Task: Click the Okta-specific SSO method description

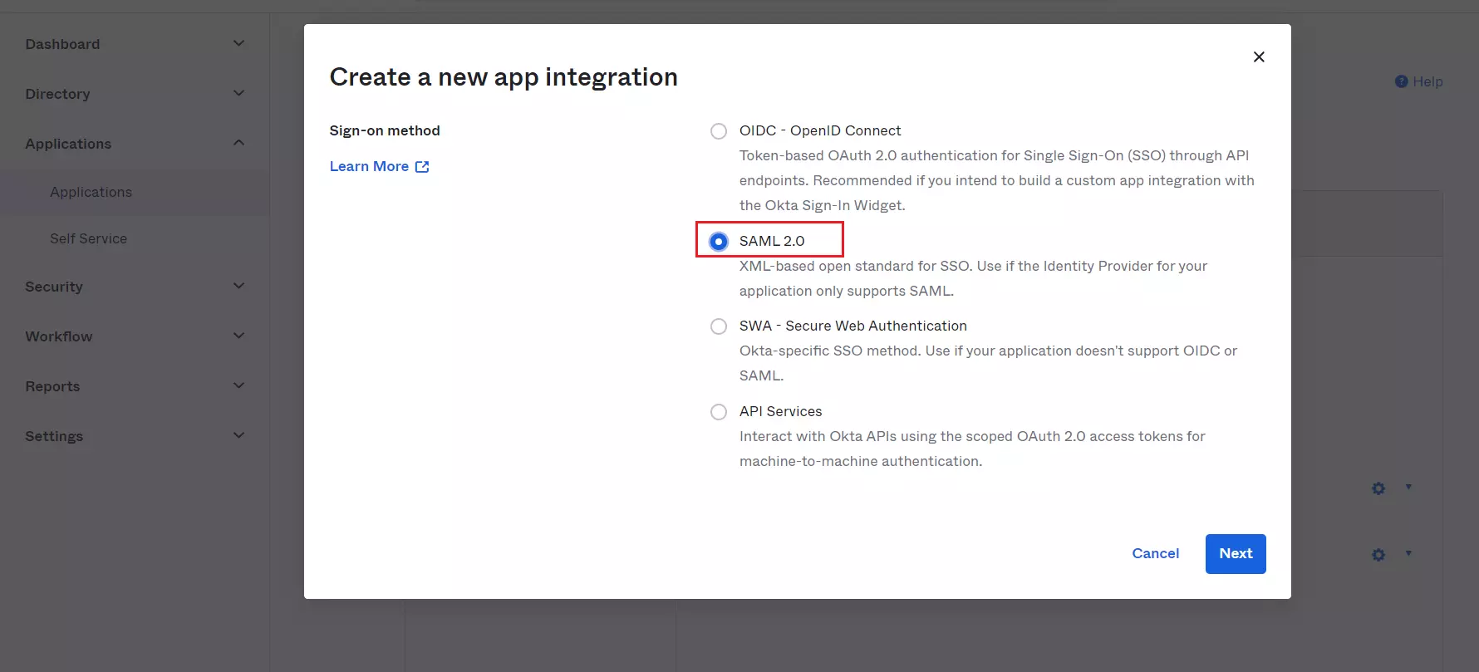Action: pyautogui.click(x=988, y=363)
